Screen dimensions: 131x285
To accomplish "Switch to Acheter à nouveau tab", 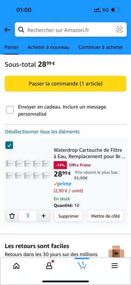I will tap(48, 47).
